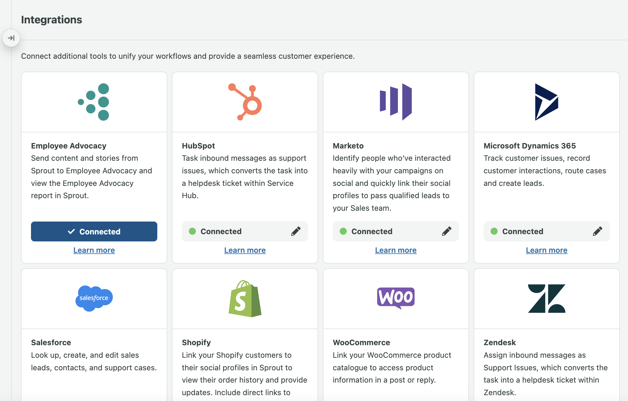Click Zendesk description about helpdesk ticket
Image resolution: width=628 pixels, height=401 pixels.
click(x=546, y=374)
